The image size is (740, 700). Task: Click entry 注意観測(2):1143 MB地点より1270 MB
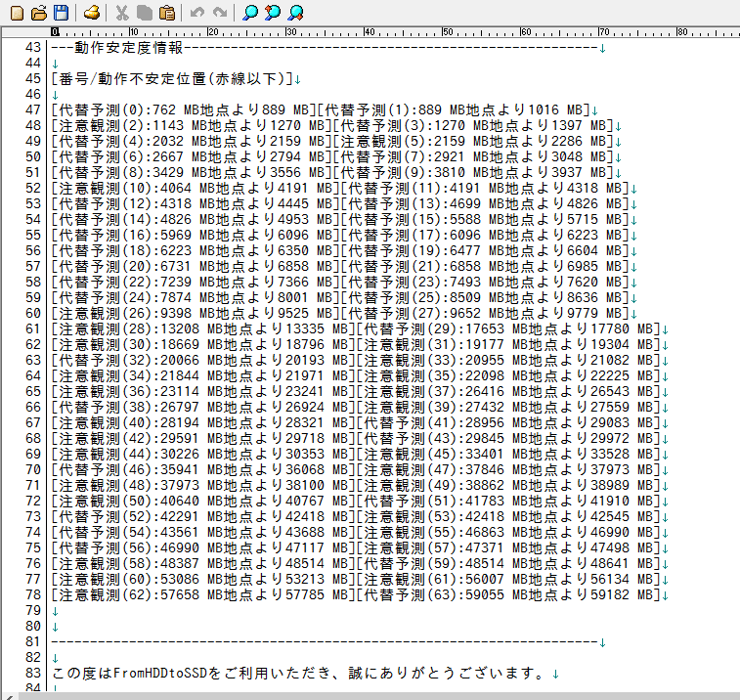pos(192,125)
